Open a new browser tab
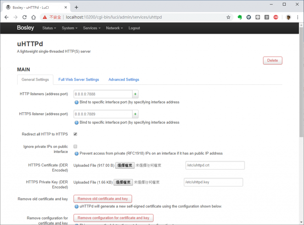This screenshot has width=304, height=225. point(76,7)
